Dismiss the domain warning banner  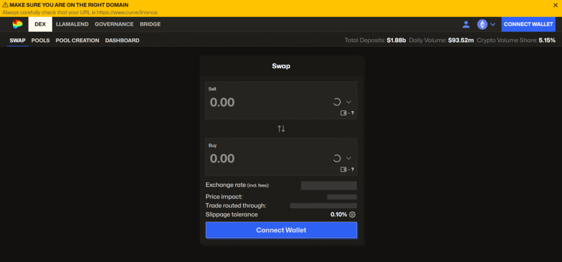tap(555, 5)
